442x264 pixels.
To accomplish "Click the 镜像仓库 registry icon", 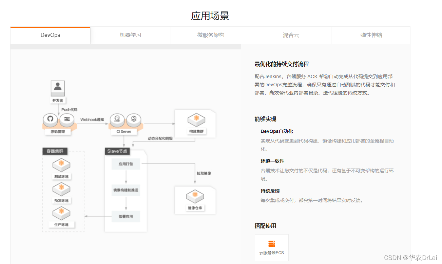I will 195,196.
